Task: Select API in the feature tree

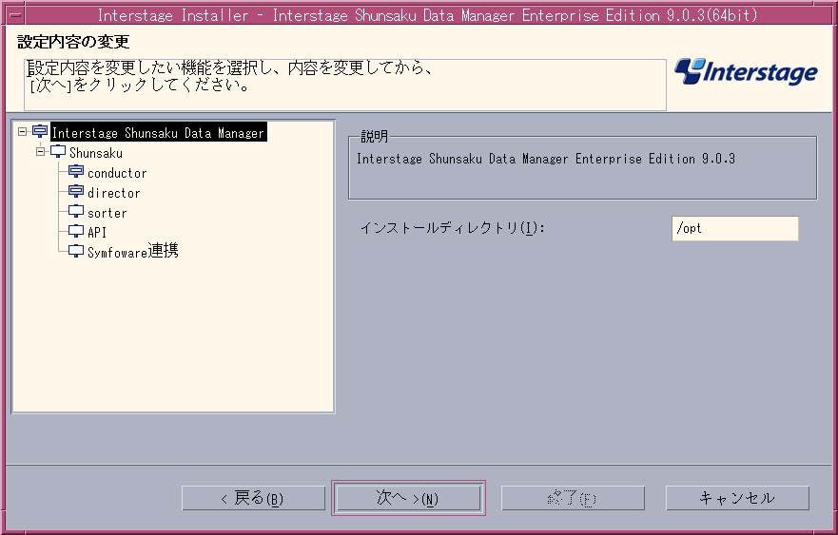Action: click(x=97, y=232)
